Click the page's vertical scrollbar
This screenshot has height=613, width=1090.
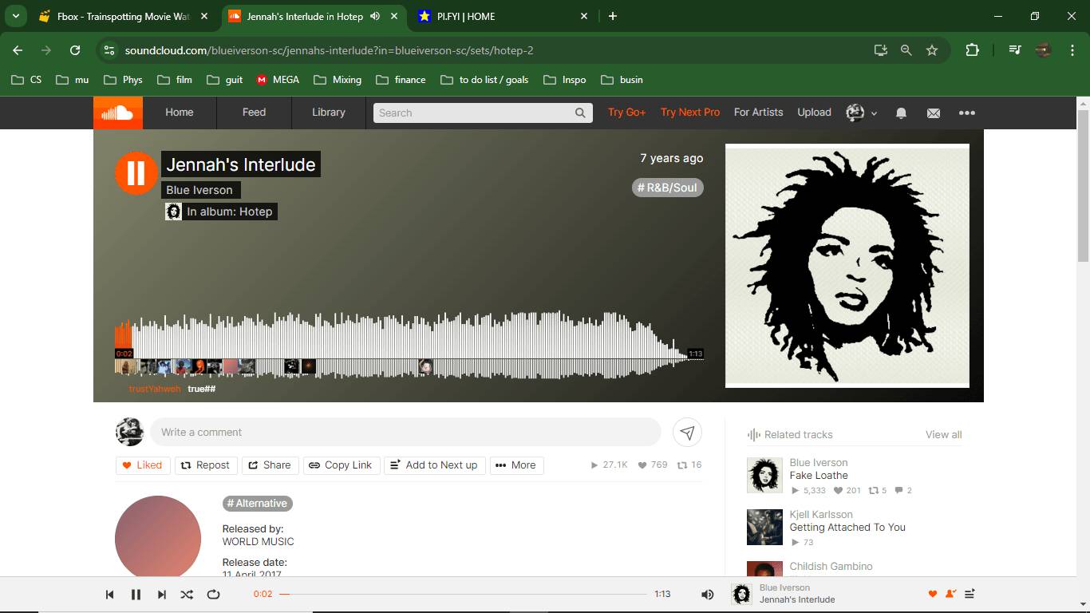[x=1083, y=187]
